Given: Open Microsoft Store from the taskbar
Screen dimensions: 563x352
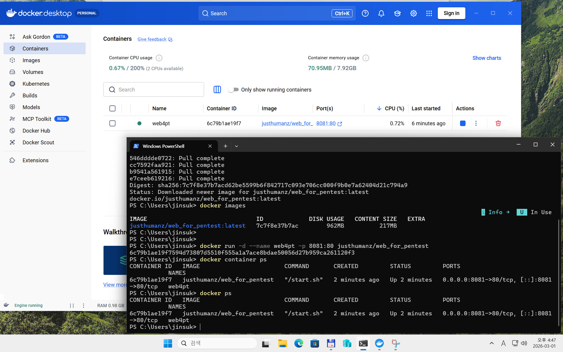Looking at the screenshot, I should pyautogui.click(x=315, y=343).
